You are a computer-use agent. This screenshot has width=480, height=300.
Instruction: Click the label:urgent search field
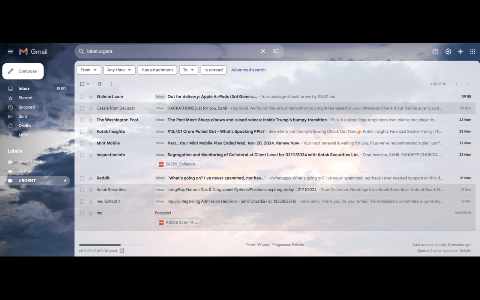tap(172, 51)
